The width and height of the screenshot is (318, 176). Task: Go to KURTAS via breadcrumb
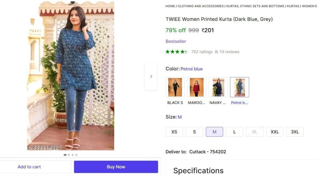point(293,6)
